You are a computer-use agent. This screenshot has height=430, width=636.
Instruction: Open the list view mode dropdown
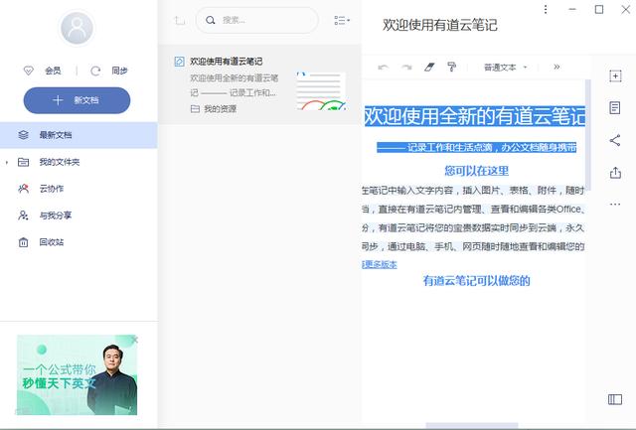tap(342, 20)
